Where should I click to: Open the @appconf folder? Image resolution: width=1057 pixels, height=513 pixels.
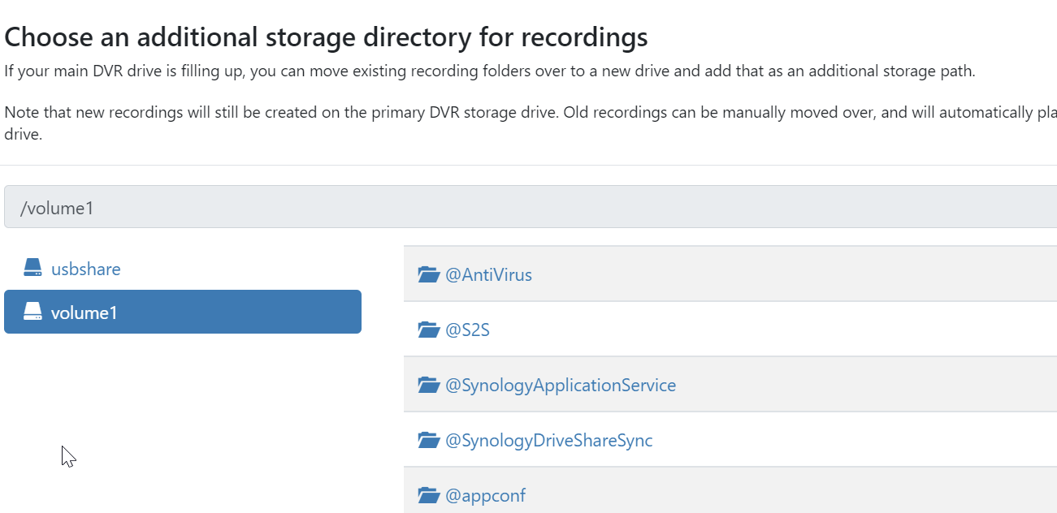pyautogui.click(x=485, y=495)
